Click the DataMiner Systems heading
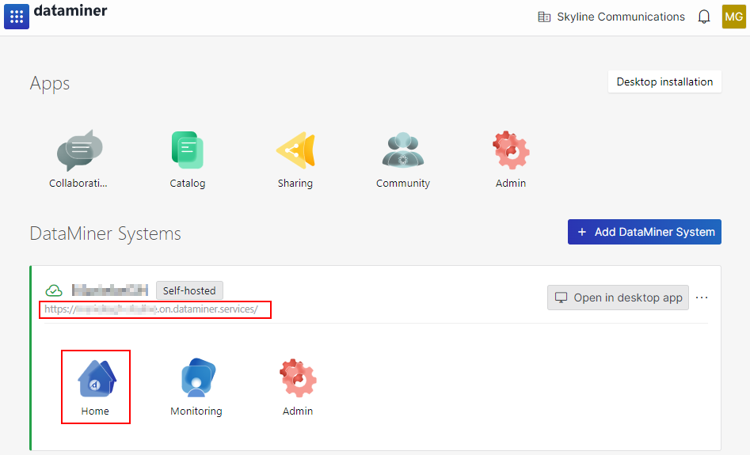Viewport: 750px width, 455px height. (105, 233)
